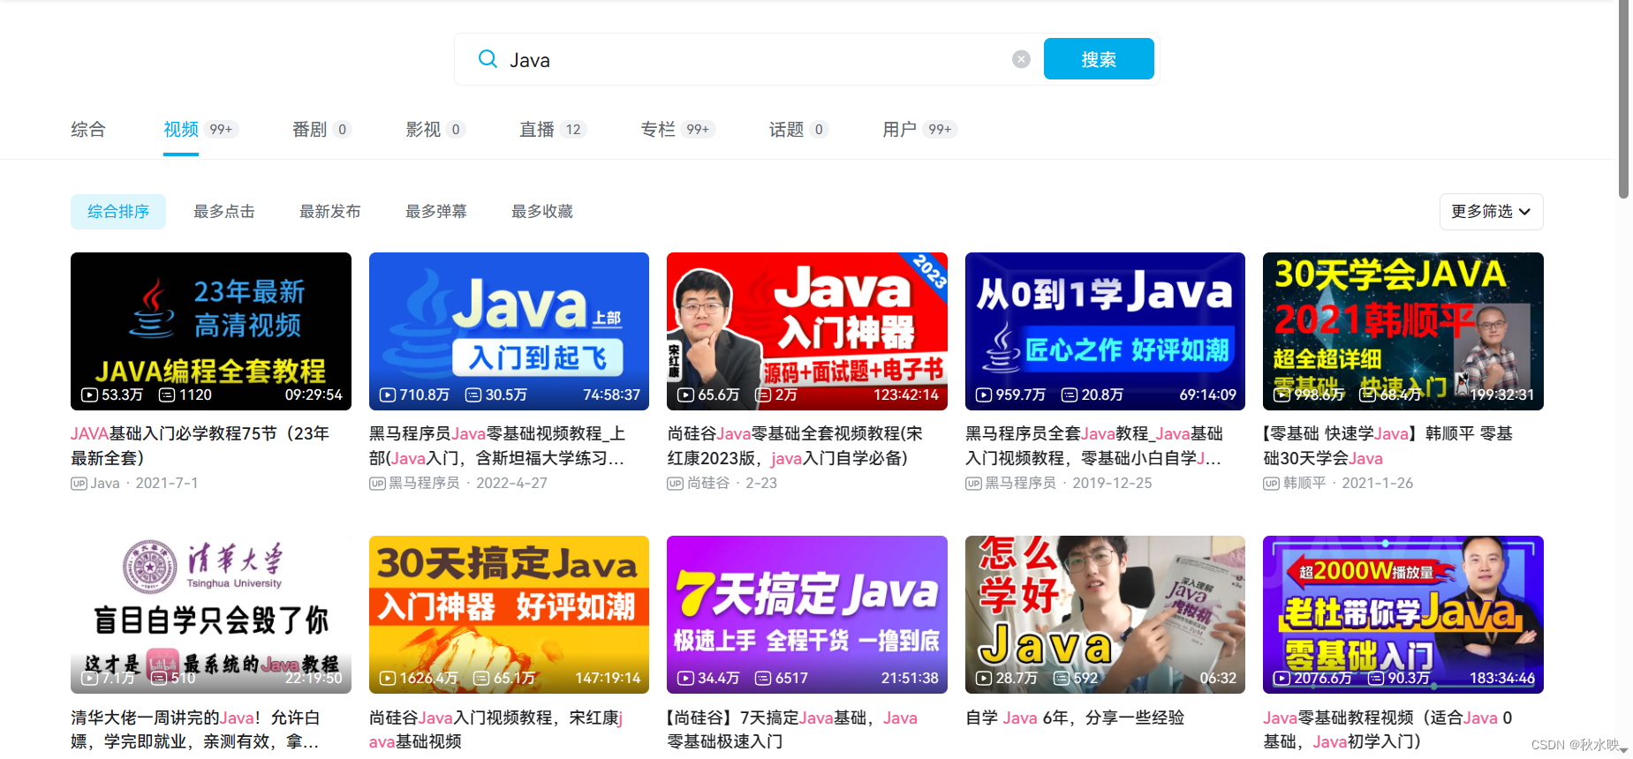Click the magnifier icon in the search box

click(x=488, y=59)
